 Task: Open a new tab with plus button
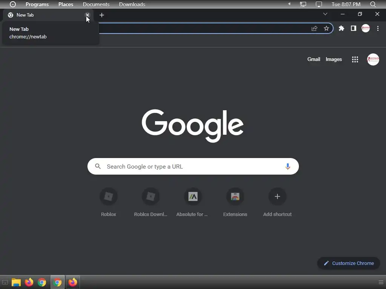(102, 15)
